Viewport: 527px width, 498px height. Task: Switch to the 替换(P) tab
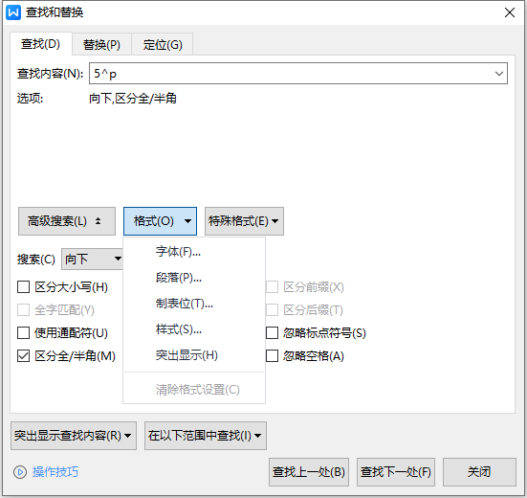point(101,44)
